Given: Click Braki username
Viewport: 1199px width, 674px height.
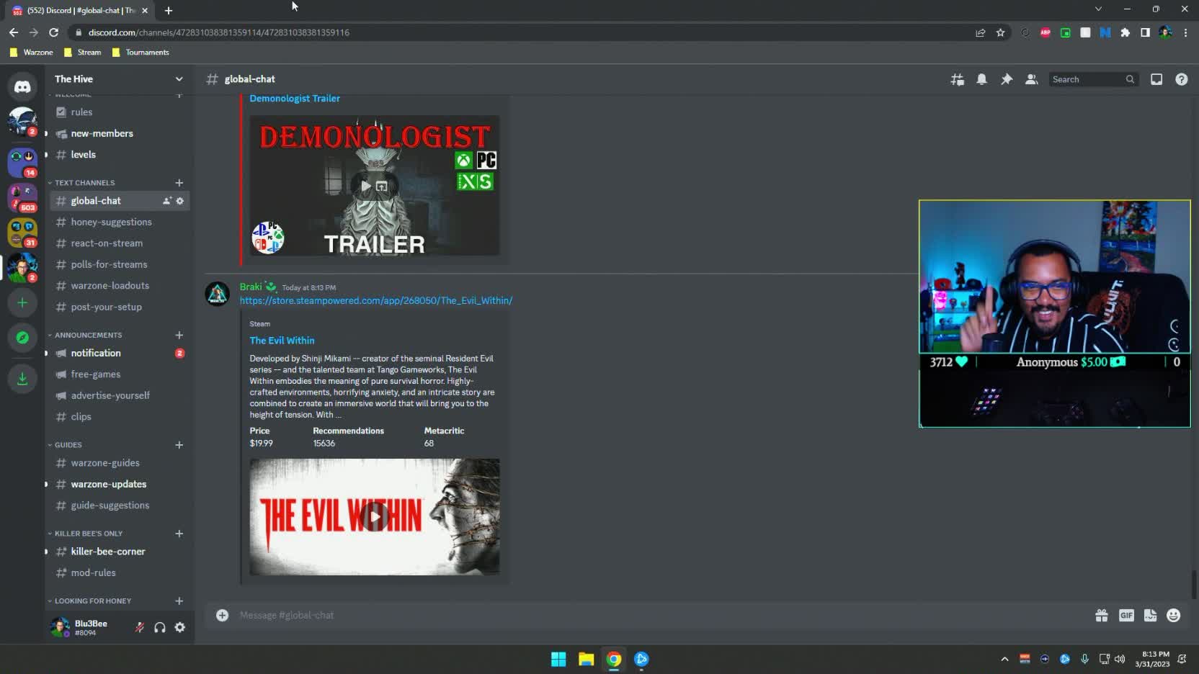Looking at the screenshot, I should [251, 287].
